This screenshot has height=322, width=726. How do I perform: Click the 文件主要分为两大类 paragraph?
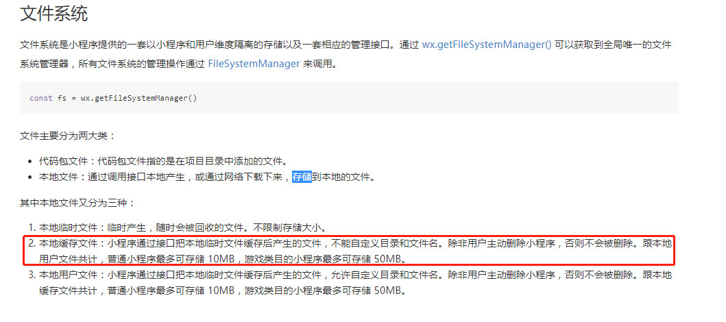click(x=68, y=136)
